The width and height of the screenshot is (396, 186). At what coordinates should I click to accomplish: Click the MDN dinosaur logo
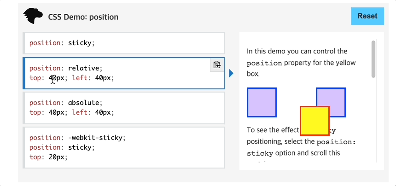coord(32,16)
